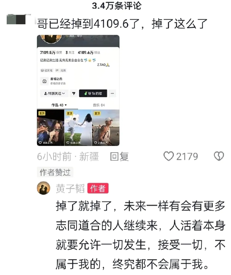The width and height of the screenshot is (231, 275).
Task: Open the pinned video with 216.8万 likes
Action: click(106, 128)
